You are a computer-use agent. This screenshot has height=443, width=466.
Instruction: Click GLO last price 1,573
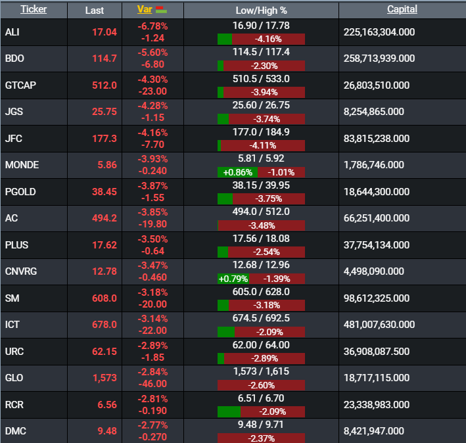[x=105, y=378]
